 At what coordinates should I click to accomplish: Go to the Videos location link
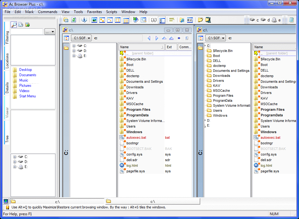click(x=24, y=91)
